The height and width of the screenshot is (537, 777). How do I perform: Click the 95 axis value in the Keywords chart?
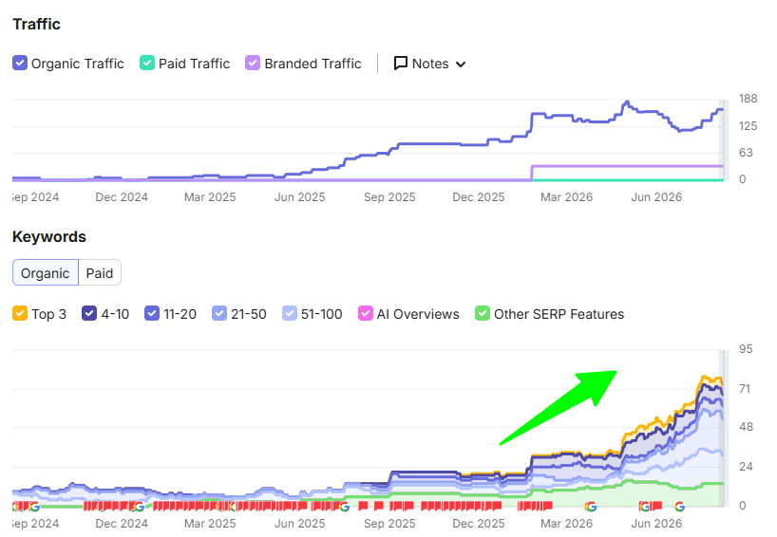coord(746,349)
